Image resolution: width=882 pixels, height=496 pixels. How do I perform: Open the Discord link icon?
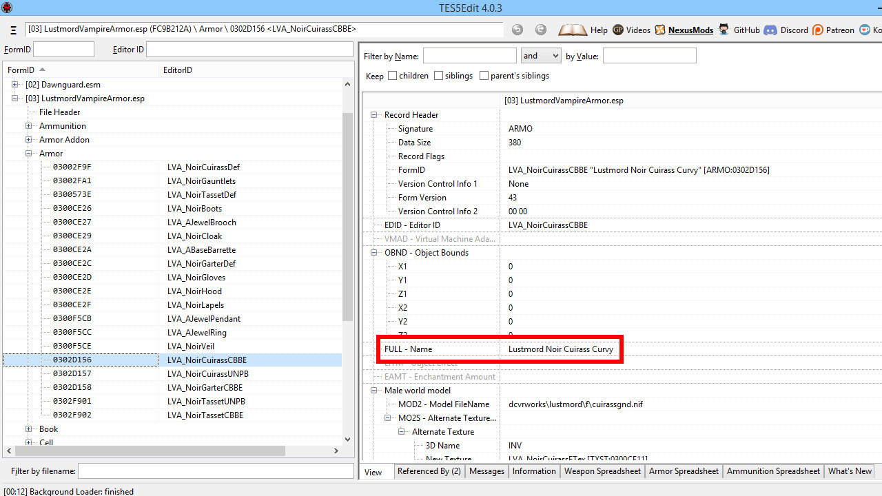[x=770, y=30]
